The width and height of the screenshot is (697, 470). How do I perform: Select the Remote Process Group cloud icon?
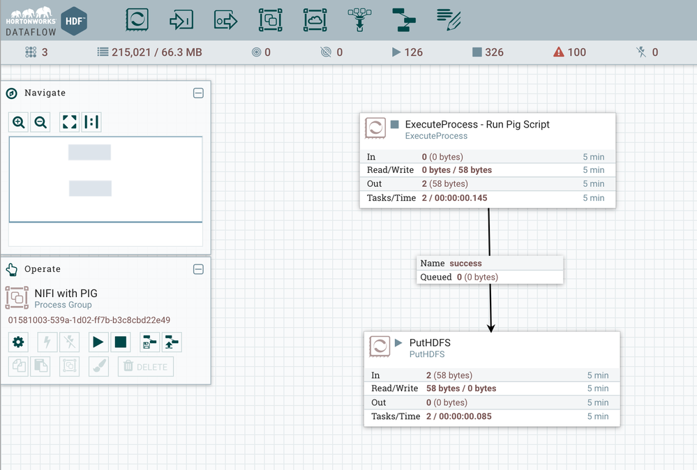click(315, 20)
